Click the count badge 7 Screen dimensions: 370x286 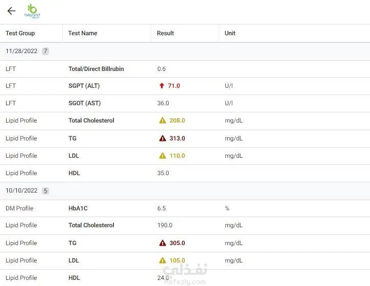click(45, 51)
